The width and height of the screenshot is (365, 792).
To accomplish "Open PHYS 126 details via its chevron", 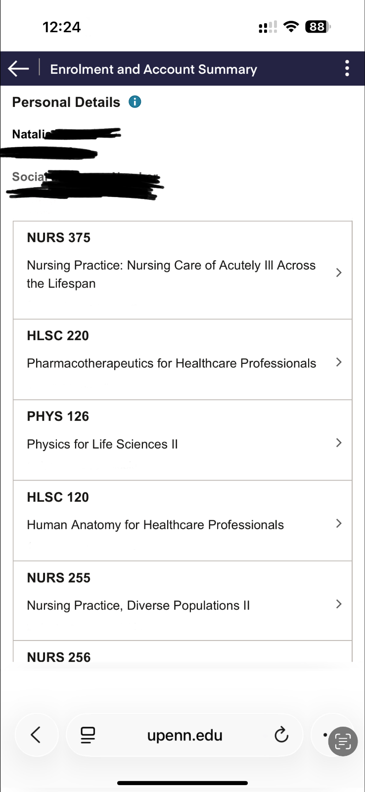I will coord(339,443).
